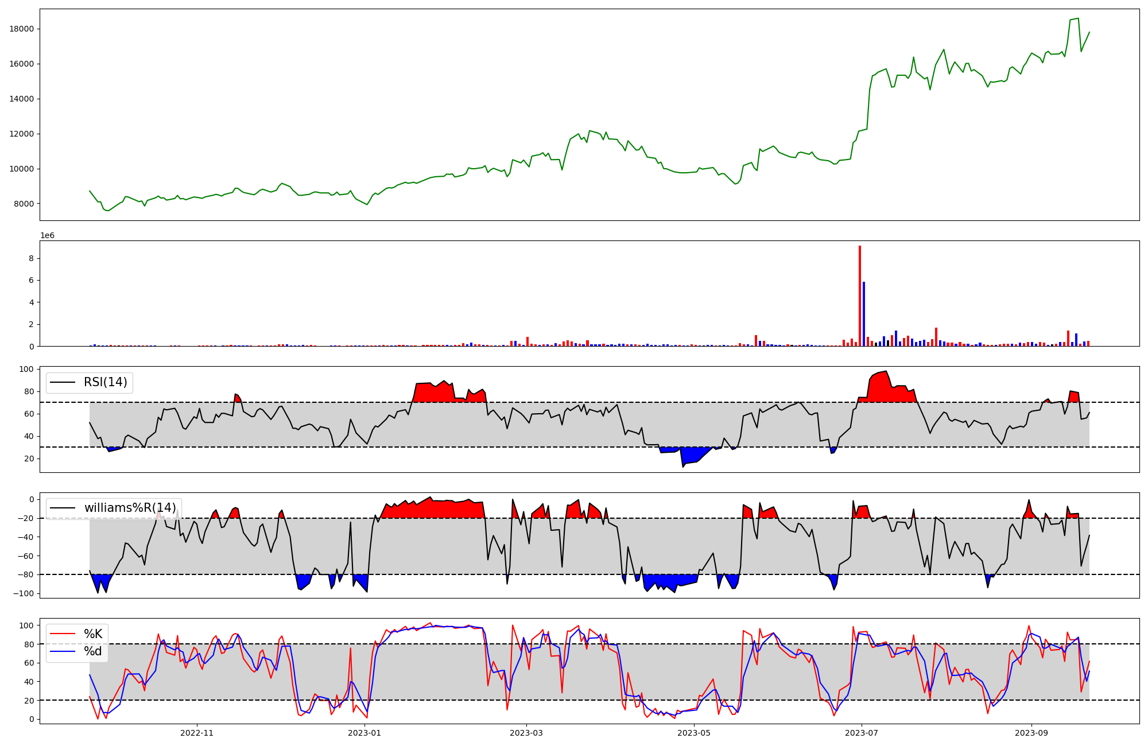Click blue line swatch beside %d
Screen dimensions: 1148x746
63,651
